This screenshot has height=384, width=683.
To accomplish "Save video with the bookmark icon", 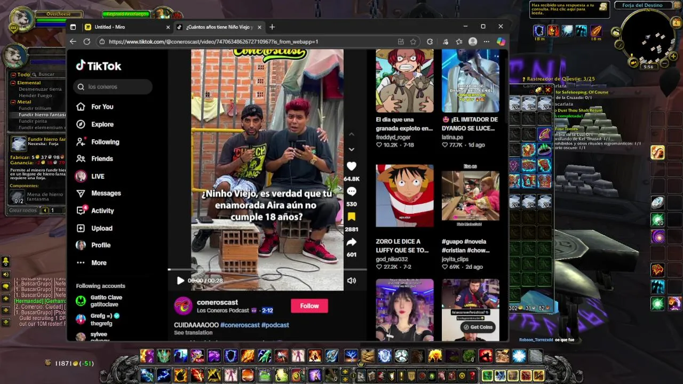I will 351,217.
